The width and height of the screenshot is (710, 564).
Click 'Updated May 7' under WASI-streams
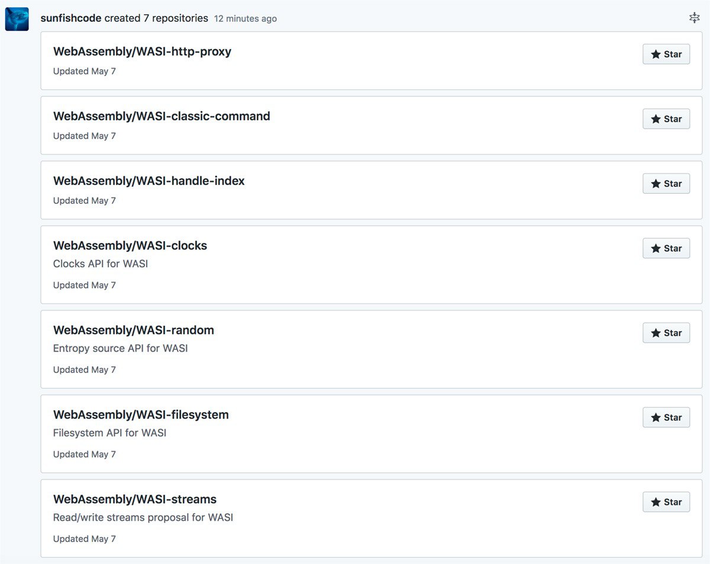click(x=85, y=539)
